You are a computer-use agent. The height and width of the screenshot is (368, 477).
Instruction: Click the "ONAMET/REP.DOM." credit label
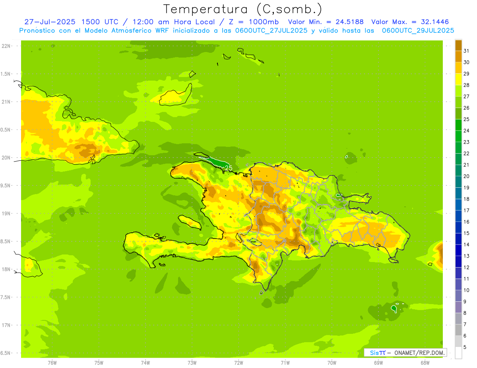(x=419, y=353)
